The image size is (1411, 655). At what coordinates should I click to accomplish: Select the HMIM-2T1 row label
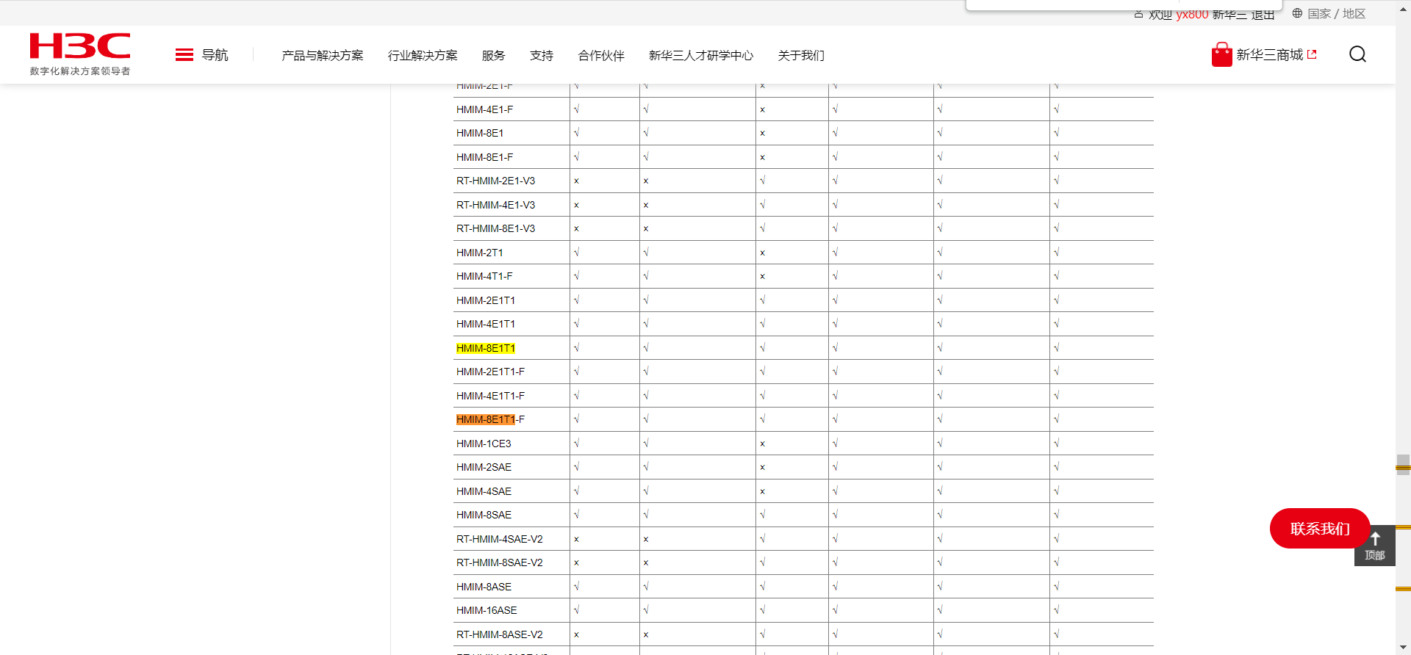click(480, 253)
